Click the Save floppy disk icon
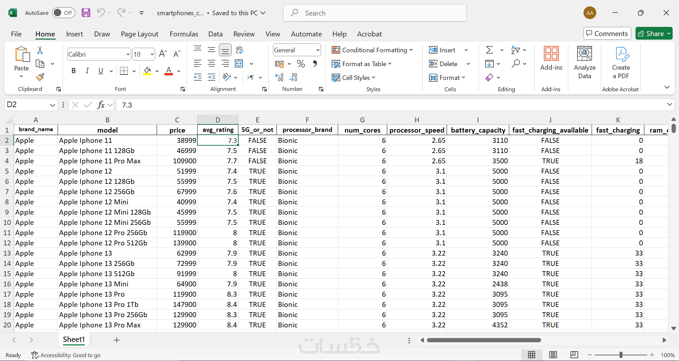Viewport: 679px width, 361px height. coord(86,13)
